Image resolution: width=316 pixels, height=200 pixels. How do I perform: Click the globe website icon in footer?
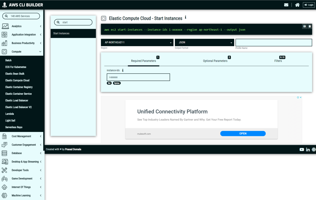(314, 150)
